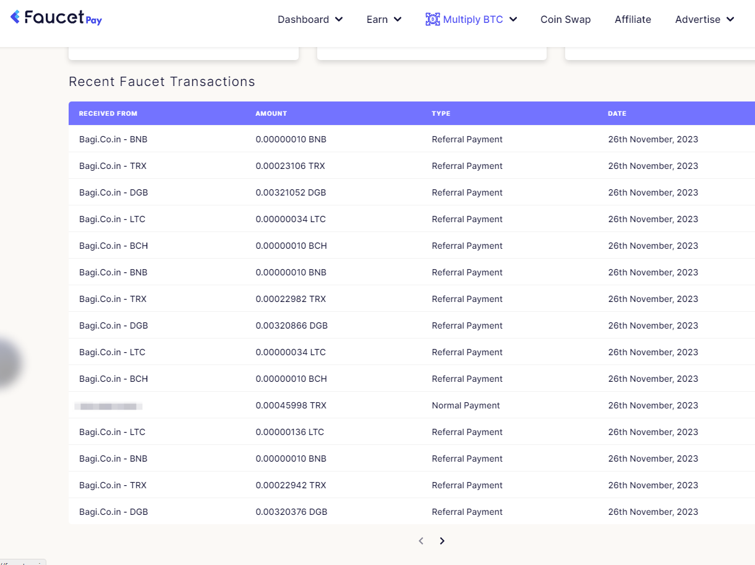Click the AMOUNT column header
755x565 pixels.
click(271, 113)
